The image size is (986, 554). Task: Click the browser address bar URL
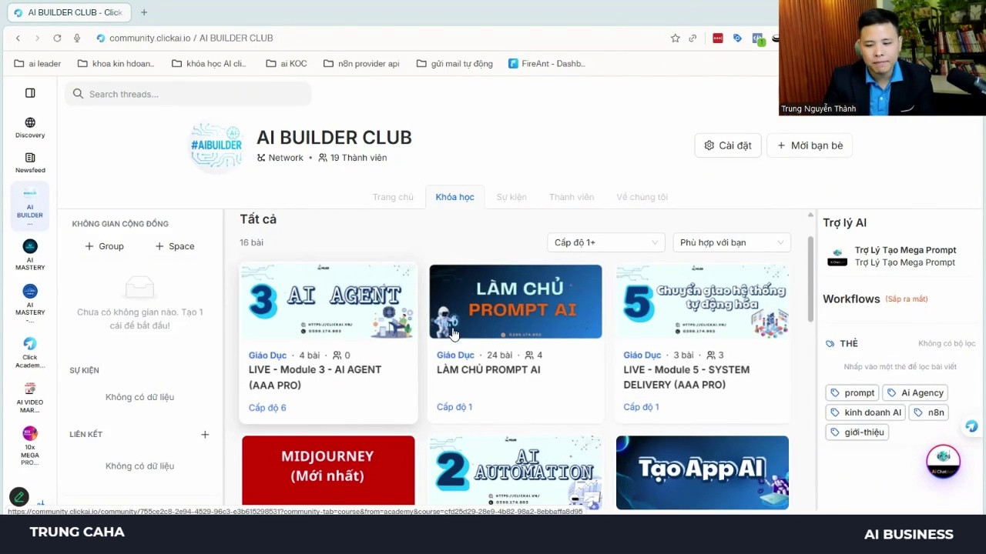coord(190,38)
